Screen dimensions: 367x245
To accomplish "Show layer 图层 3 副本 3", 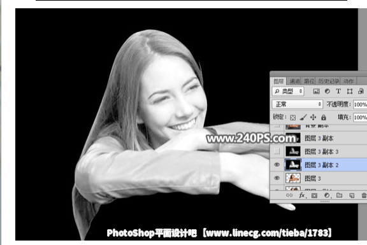I will point(277,151).
